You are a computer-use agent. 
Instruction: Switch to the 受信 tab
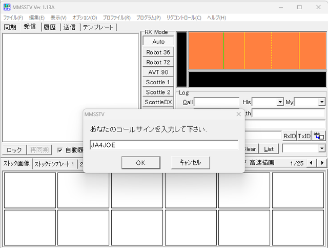coord(30,27)
